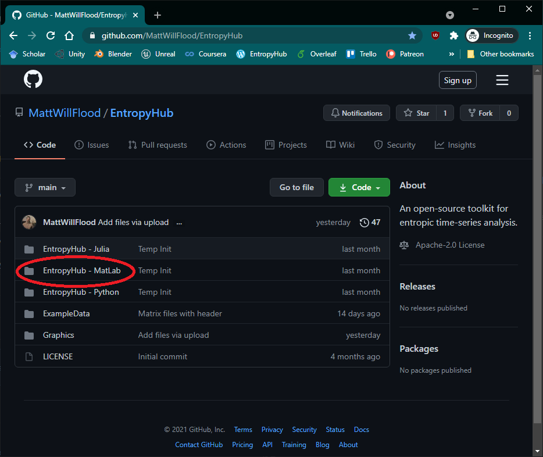Open the EntropyHub - Python folder

[81, 292]
